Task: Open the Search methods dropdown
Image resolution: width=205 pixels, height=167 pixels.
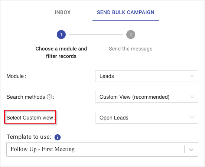Action: 147,97
